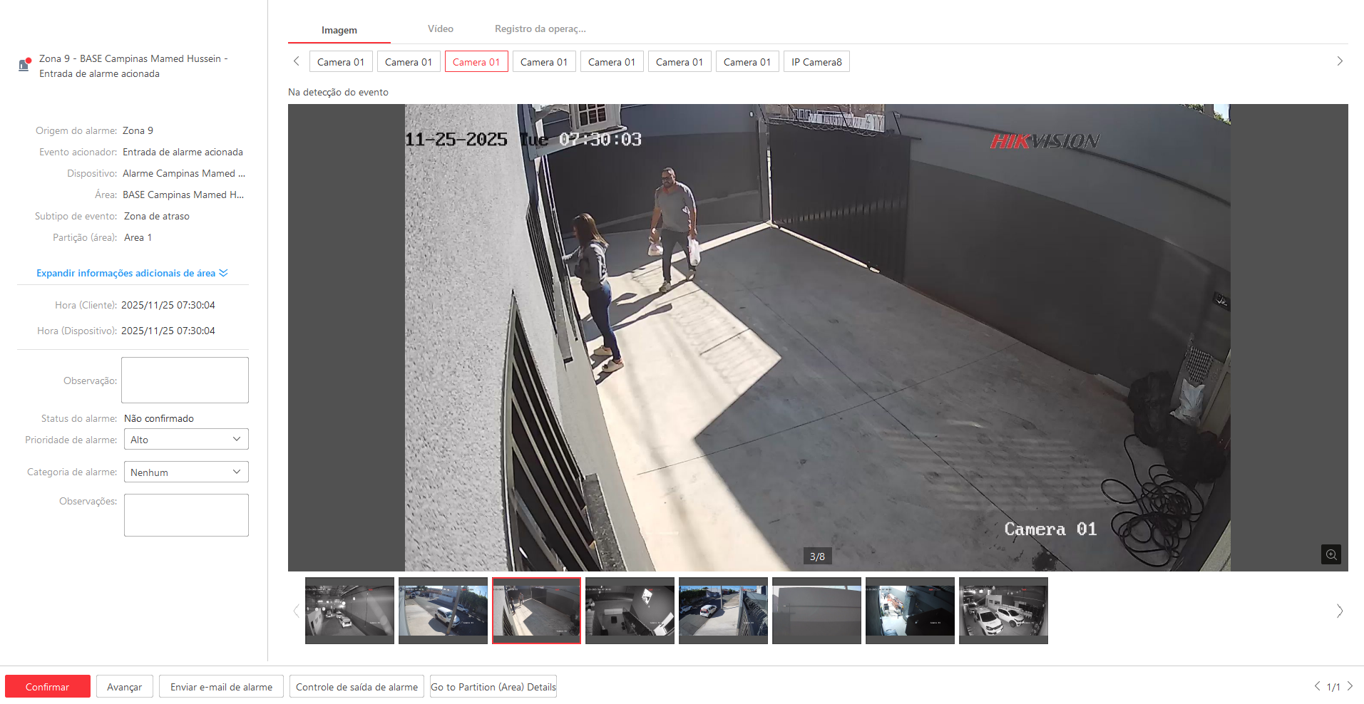
Task: Select the first camera thumbnail
Action: [x=349, y=610]
